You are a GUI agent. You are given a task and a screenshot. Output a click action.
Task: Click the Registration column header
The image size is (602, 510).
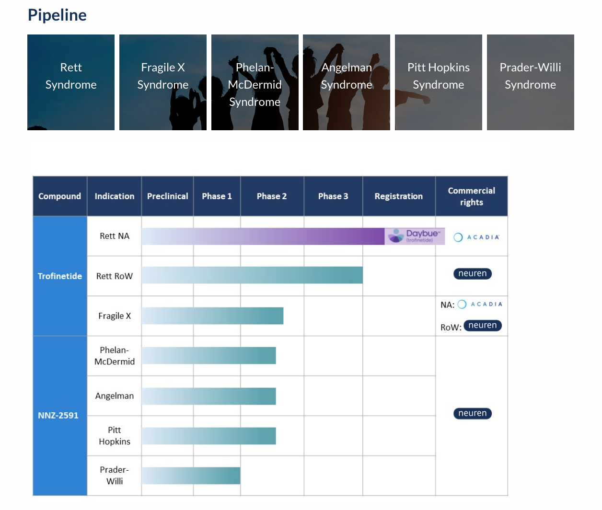398,196
